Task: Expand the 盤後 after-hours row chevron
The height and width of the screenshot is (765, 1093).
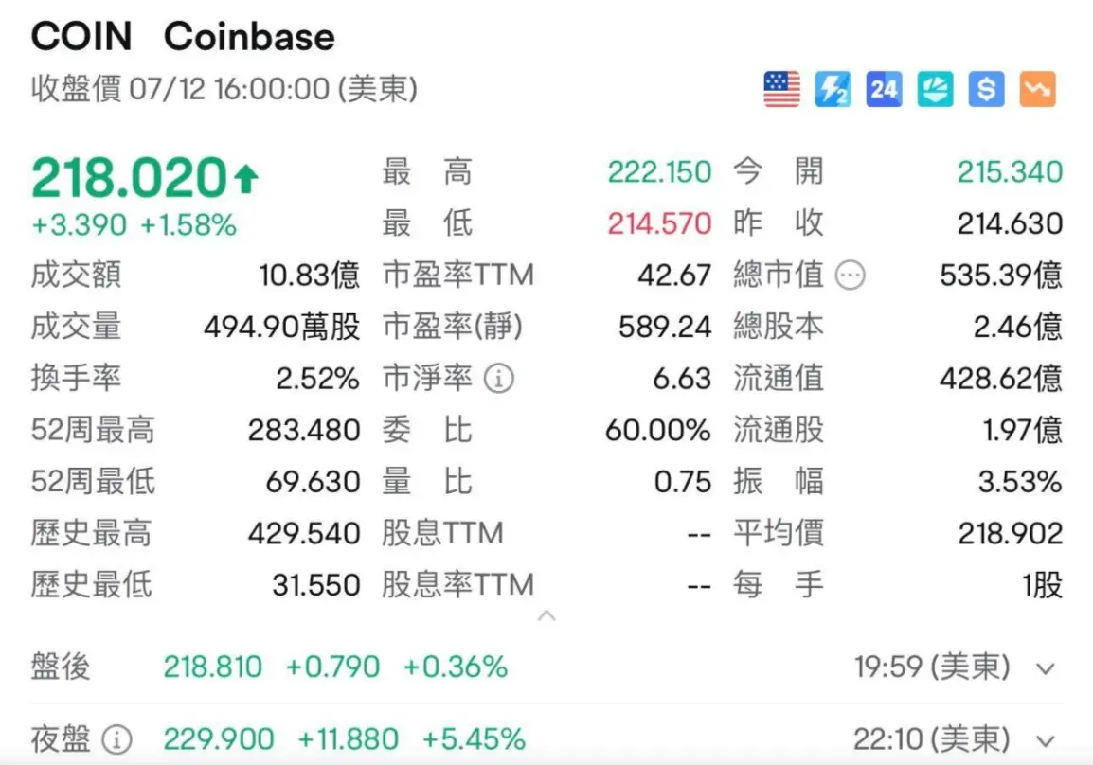Action: tap(1046, 667)
